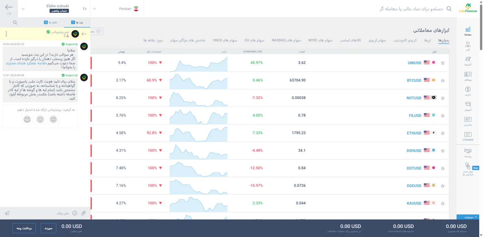Open the CTRADER sidebar icon
The width and height of the screenshot is (483, 237).
(468, 136)
